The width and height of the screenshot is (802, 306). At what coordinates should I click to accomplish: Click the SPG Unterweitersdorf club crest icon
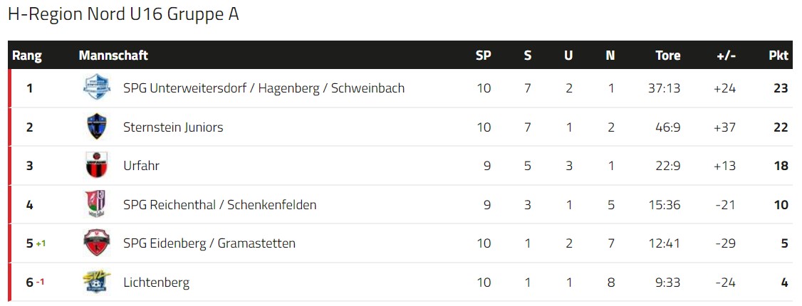(x=97, y=88)
